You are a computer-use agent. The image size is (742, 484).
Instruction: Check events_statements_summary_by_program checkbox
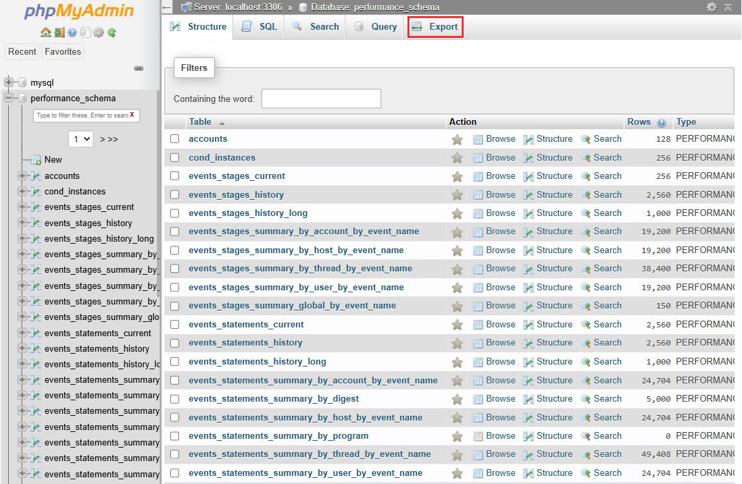pos(174,436)
